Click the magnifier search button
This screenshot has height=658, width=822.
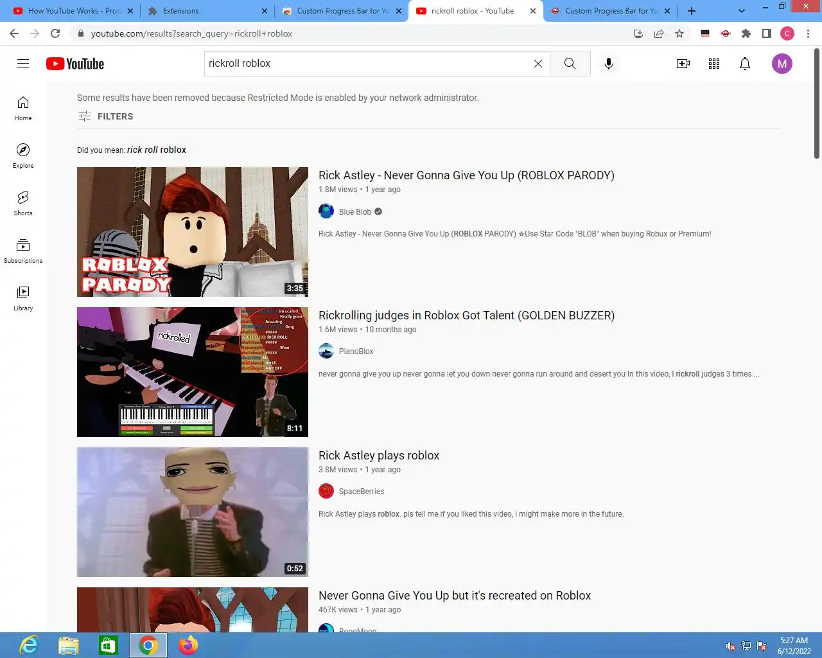570,64
